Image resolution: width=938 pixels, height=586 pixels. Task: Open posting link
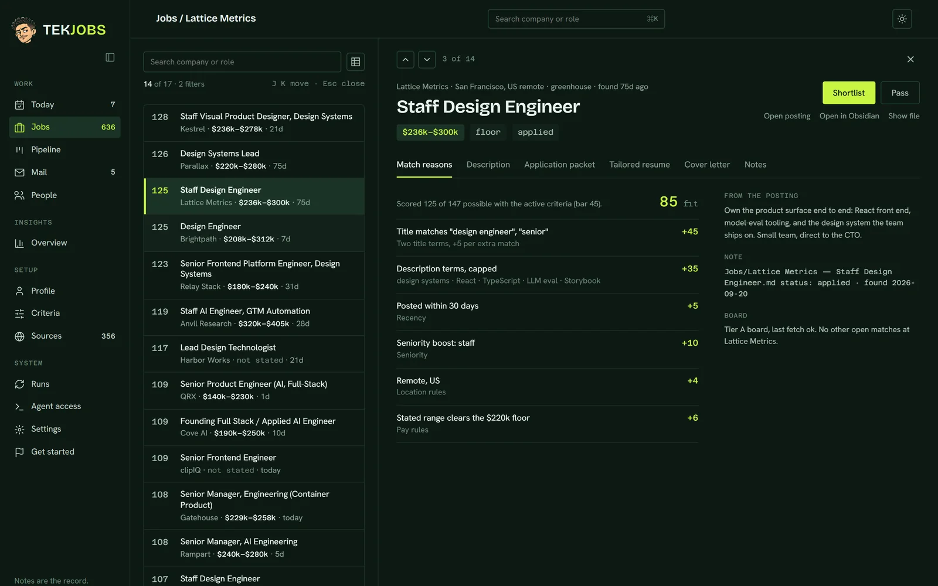787,116
